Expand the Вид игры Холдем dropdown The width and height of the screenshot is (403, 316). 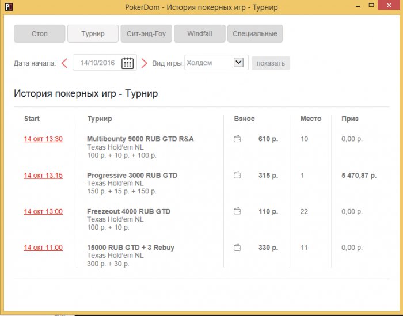(238, 63)
